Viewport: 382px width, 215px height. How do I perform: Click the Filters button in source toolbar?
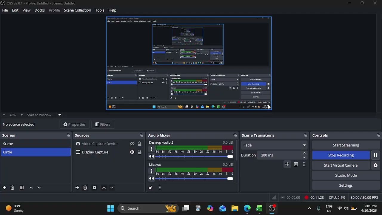click(x=103, y=124)
